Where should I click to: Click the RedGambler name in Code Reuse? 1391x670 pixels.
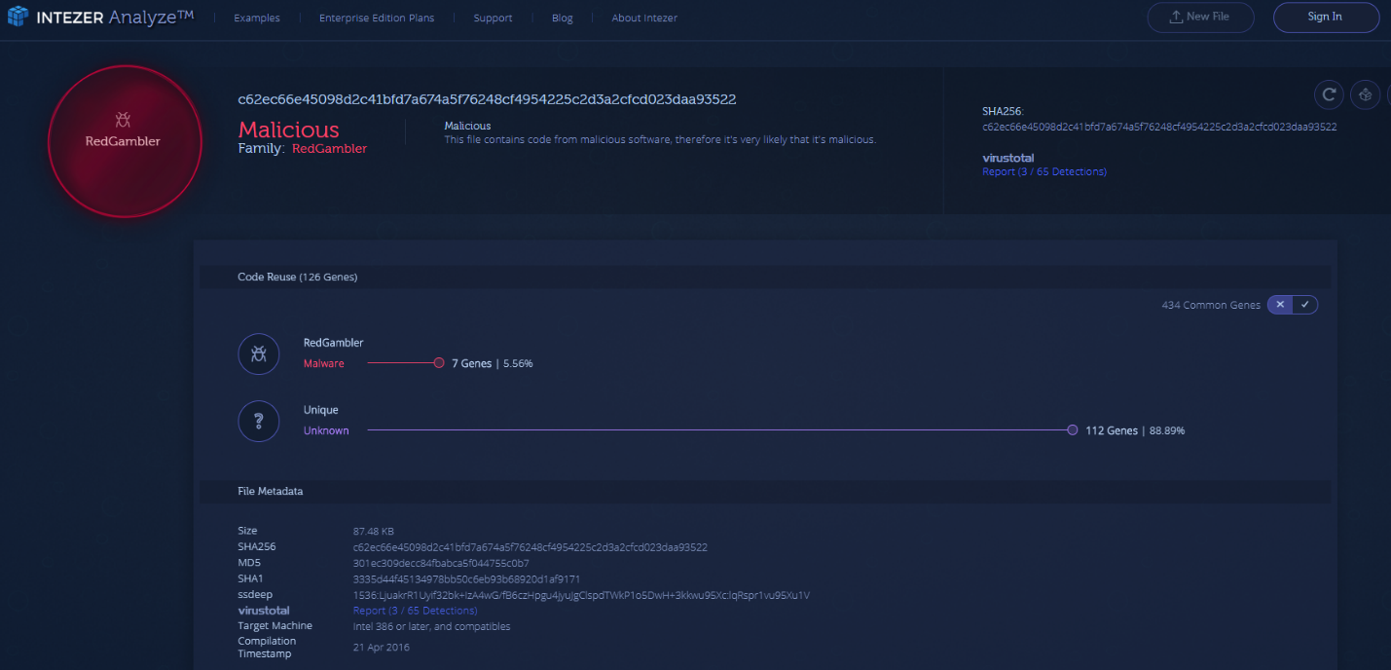tap(333, 343)
